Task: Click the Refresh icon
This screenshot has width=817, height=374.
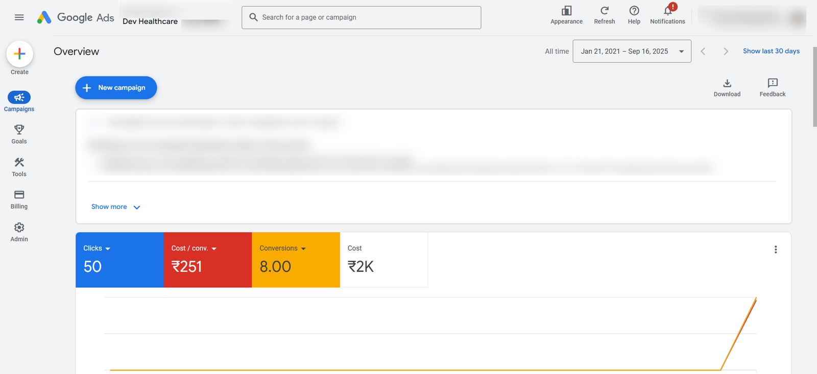Action: tap(604, 11)
